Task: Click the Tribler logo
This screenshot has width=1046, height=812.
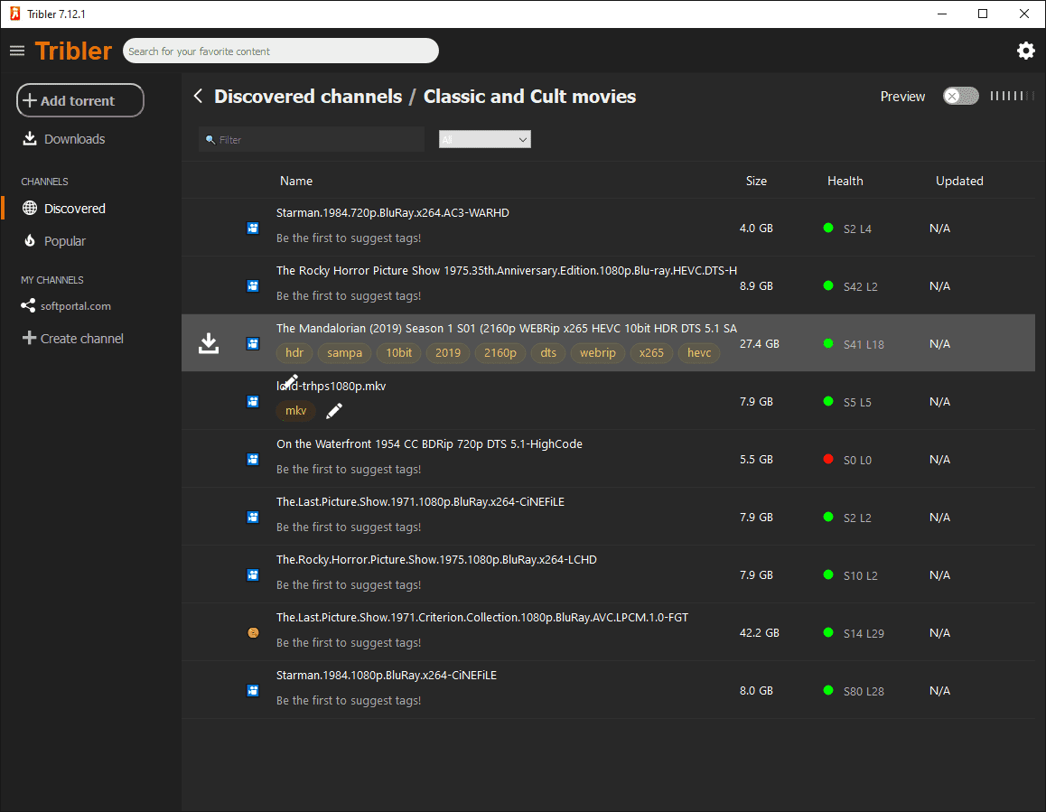Action: (73, 51)
